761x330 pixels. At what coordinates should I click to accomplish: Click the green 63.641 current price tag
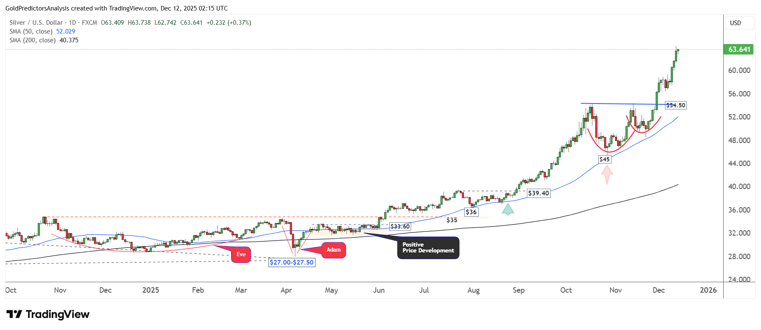pos(739,49)
